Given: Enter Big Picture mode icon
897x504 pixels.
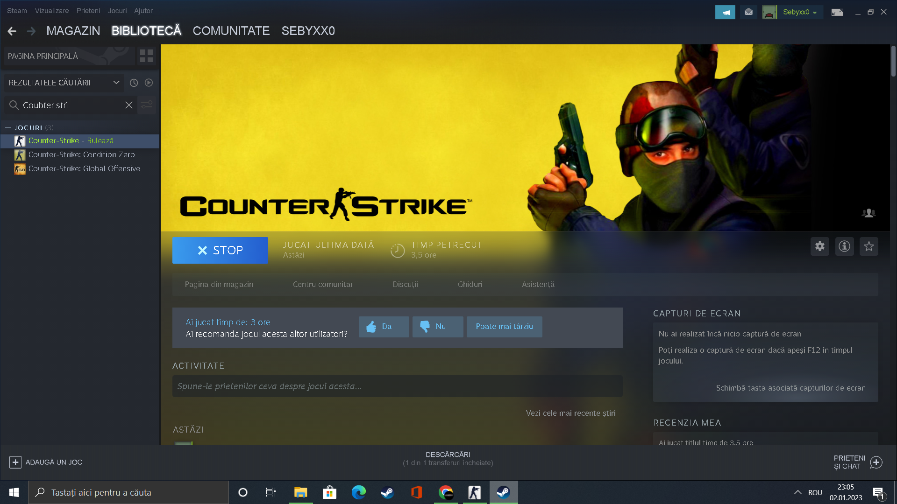Looking at the screenshot, I should coord(837,12).
